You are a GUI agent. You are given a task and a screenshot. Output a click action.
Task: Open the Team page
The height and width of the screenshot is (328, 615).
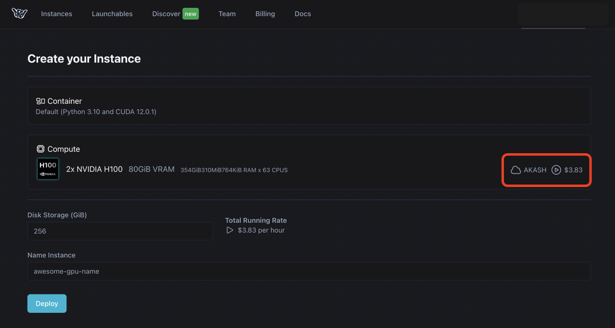coord(227,14)
